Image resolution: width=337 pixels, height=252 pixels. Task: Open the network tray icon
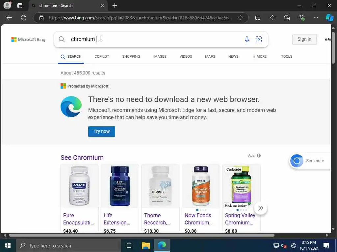(x=276, y=245)
